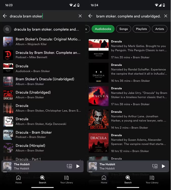The image size is (171, 190).
Task: Open The Hobbit now playing in left player
Action: tap(42, 166)
